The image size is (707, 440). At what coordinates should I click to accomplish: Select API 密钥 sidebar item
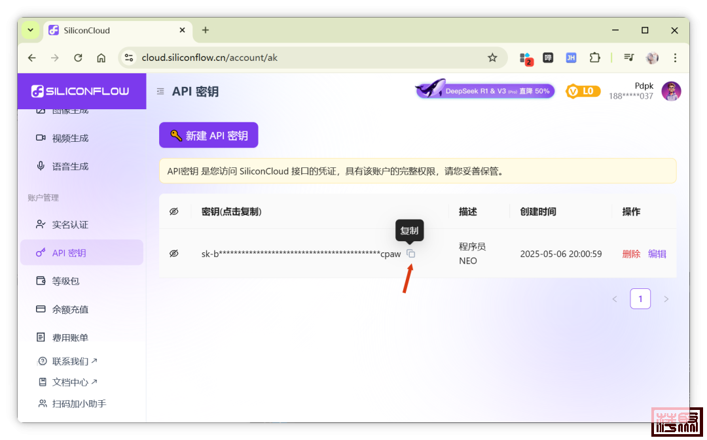(x=82, y=252)
